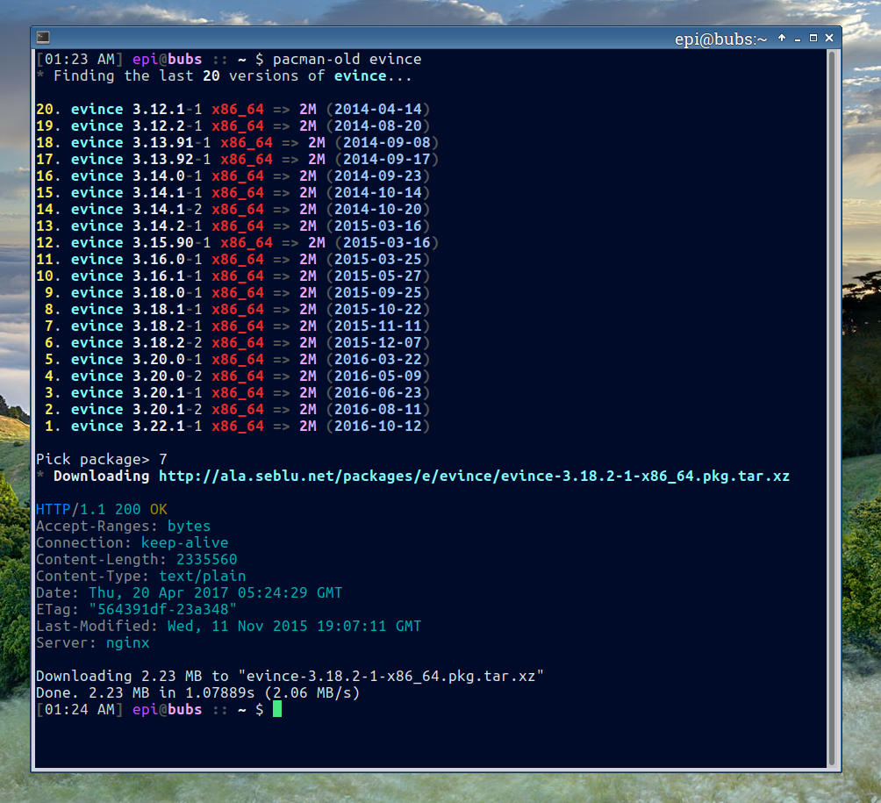Select row 8 evince 3.18.1-1
The width and height of the screenshot is (881, 803).
click(x=237, y=310)
